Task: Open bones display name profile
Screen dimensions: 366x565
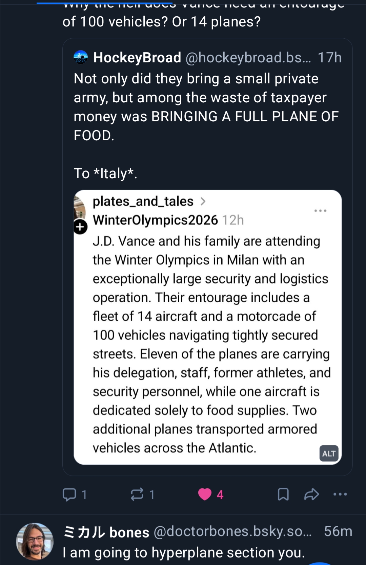Action: [x=106, y=532]
